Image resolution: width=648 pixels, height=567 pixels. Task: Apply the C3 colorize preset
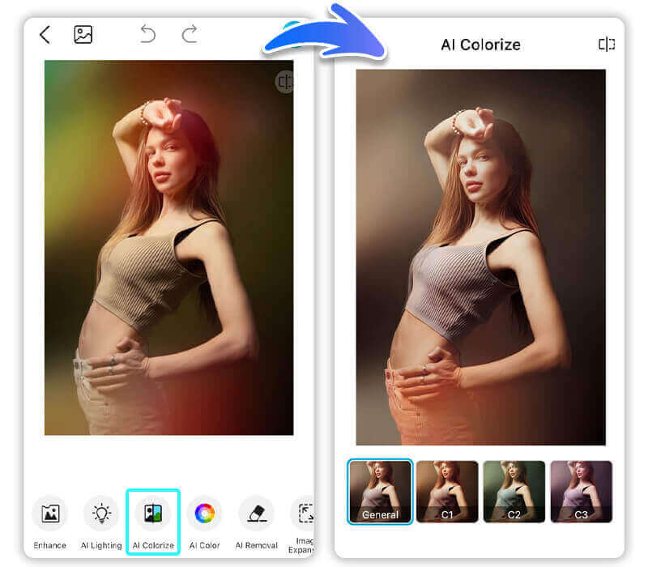click(580, 490)
